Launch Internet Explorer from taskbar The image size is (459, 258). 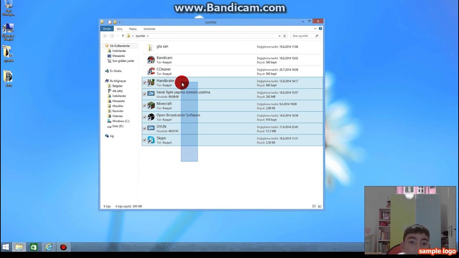tap(48, 247)
